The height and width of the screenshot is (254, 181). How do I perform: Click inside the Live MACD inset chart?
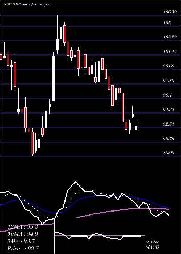point(100,236)
